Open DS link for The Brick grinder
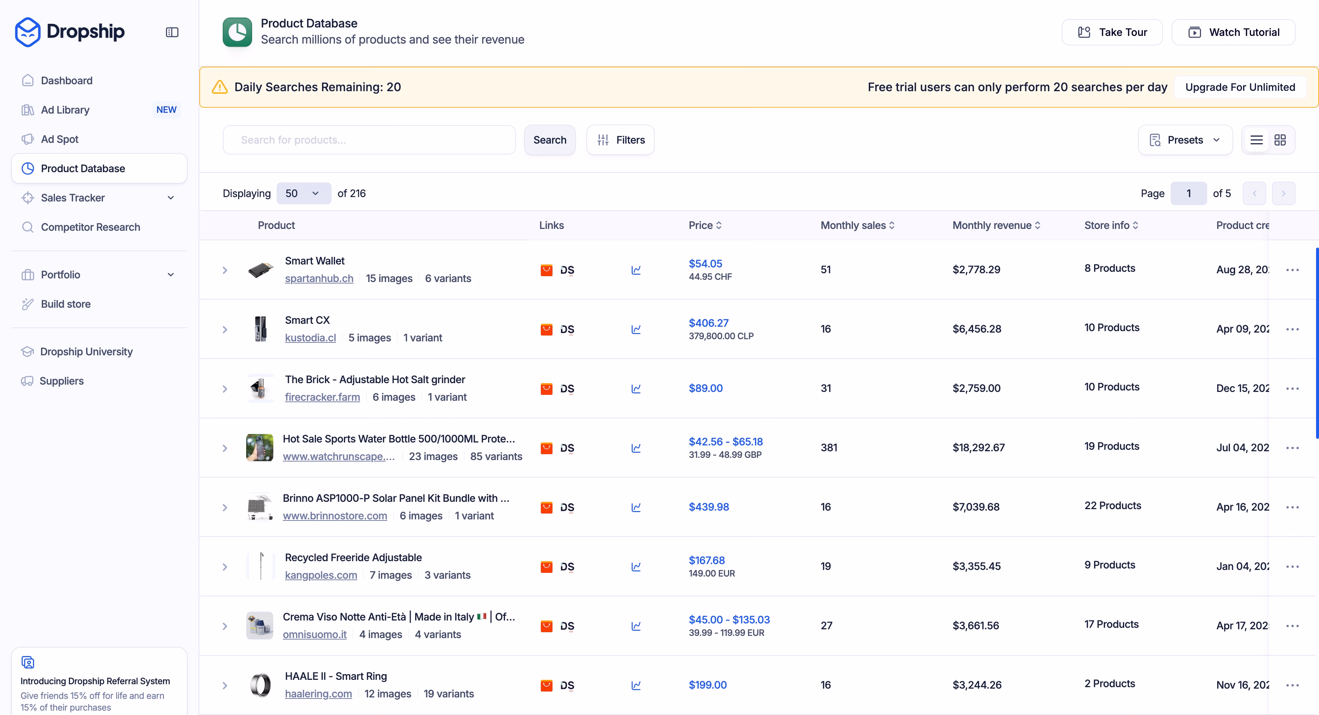 point(567,389)
